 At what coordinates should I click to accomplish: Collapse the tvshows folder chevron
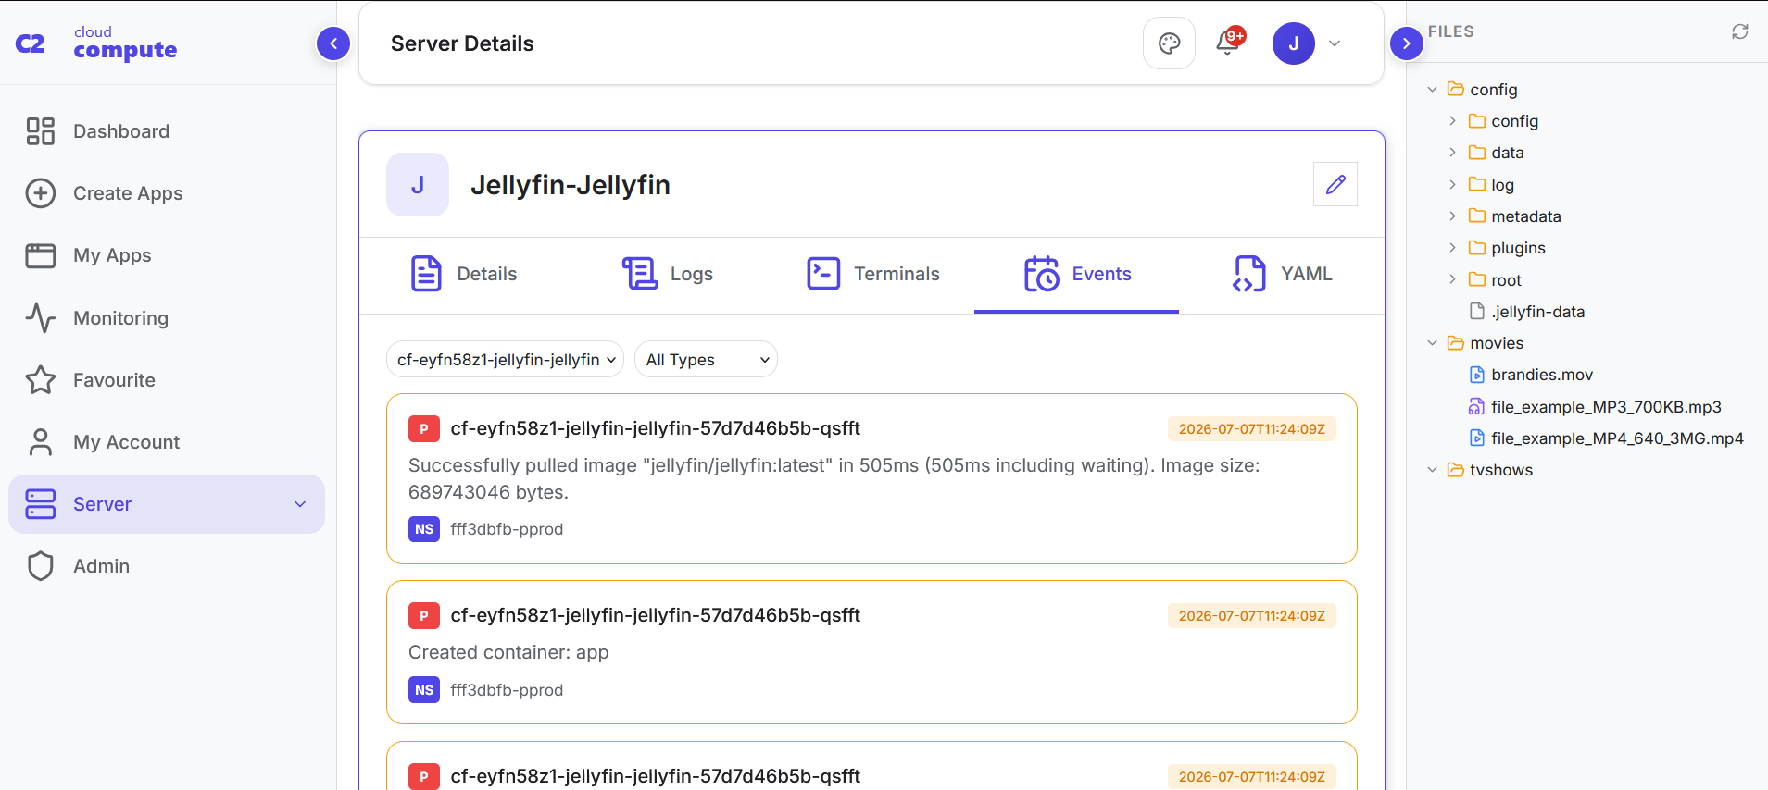click(1433, 470)
